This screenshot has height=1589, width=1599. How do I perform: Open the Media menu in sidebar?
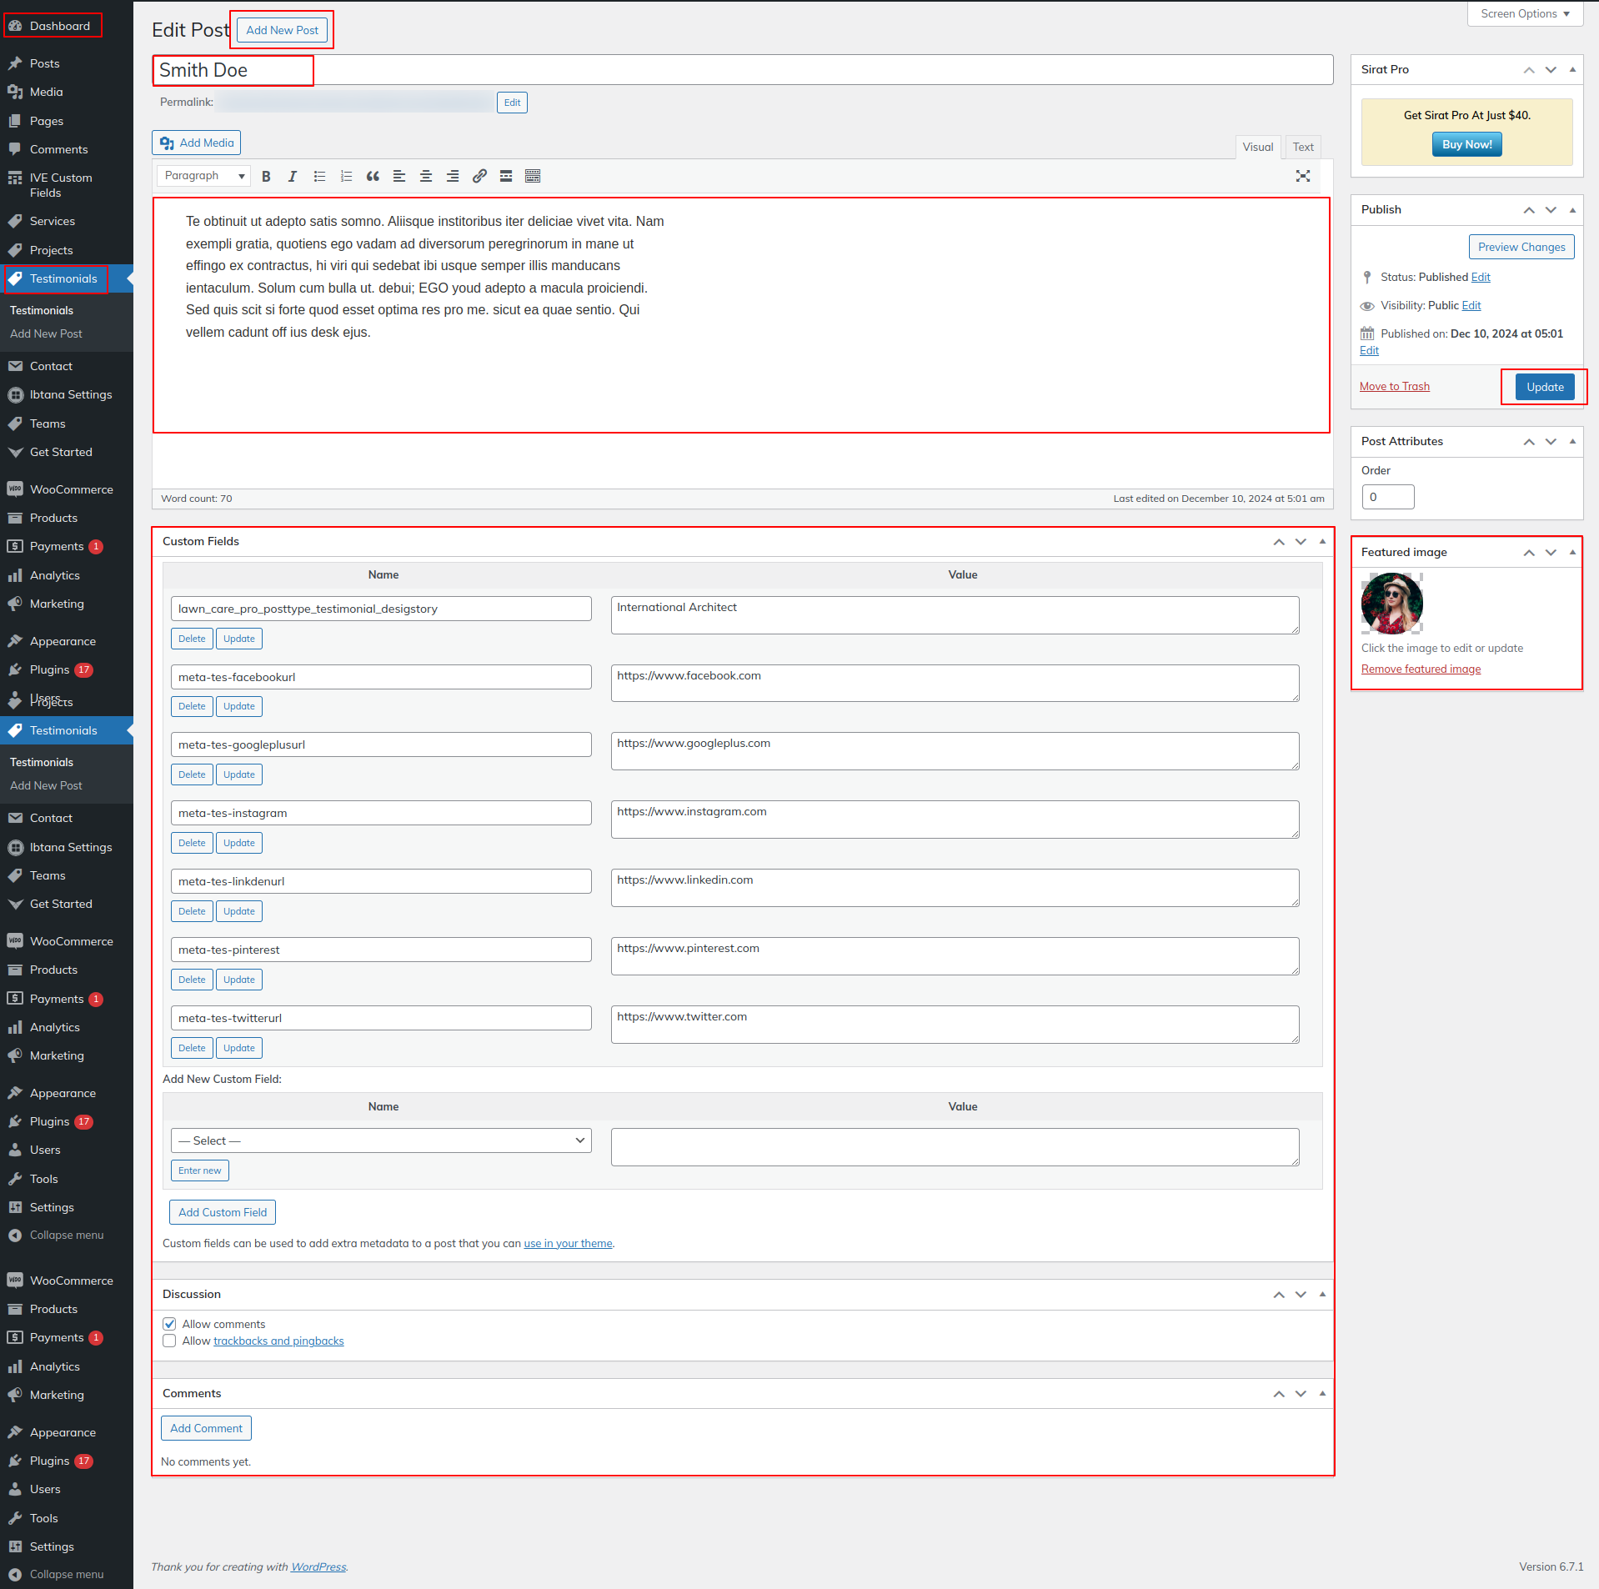[47, 92]
